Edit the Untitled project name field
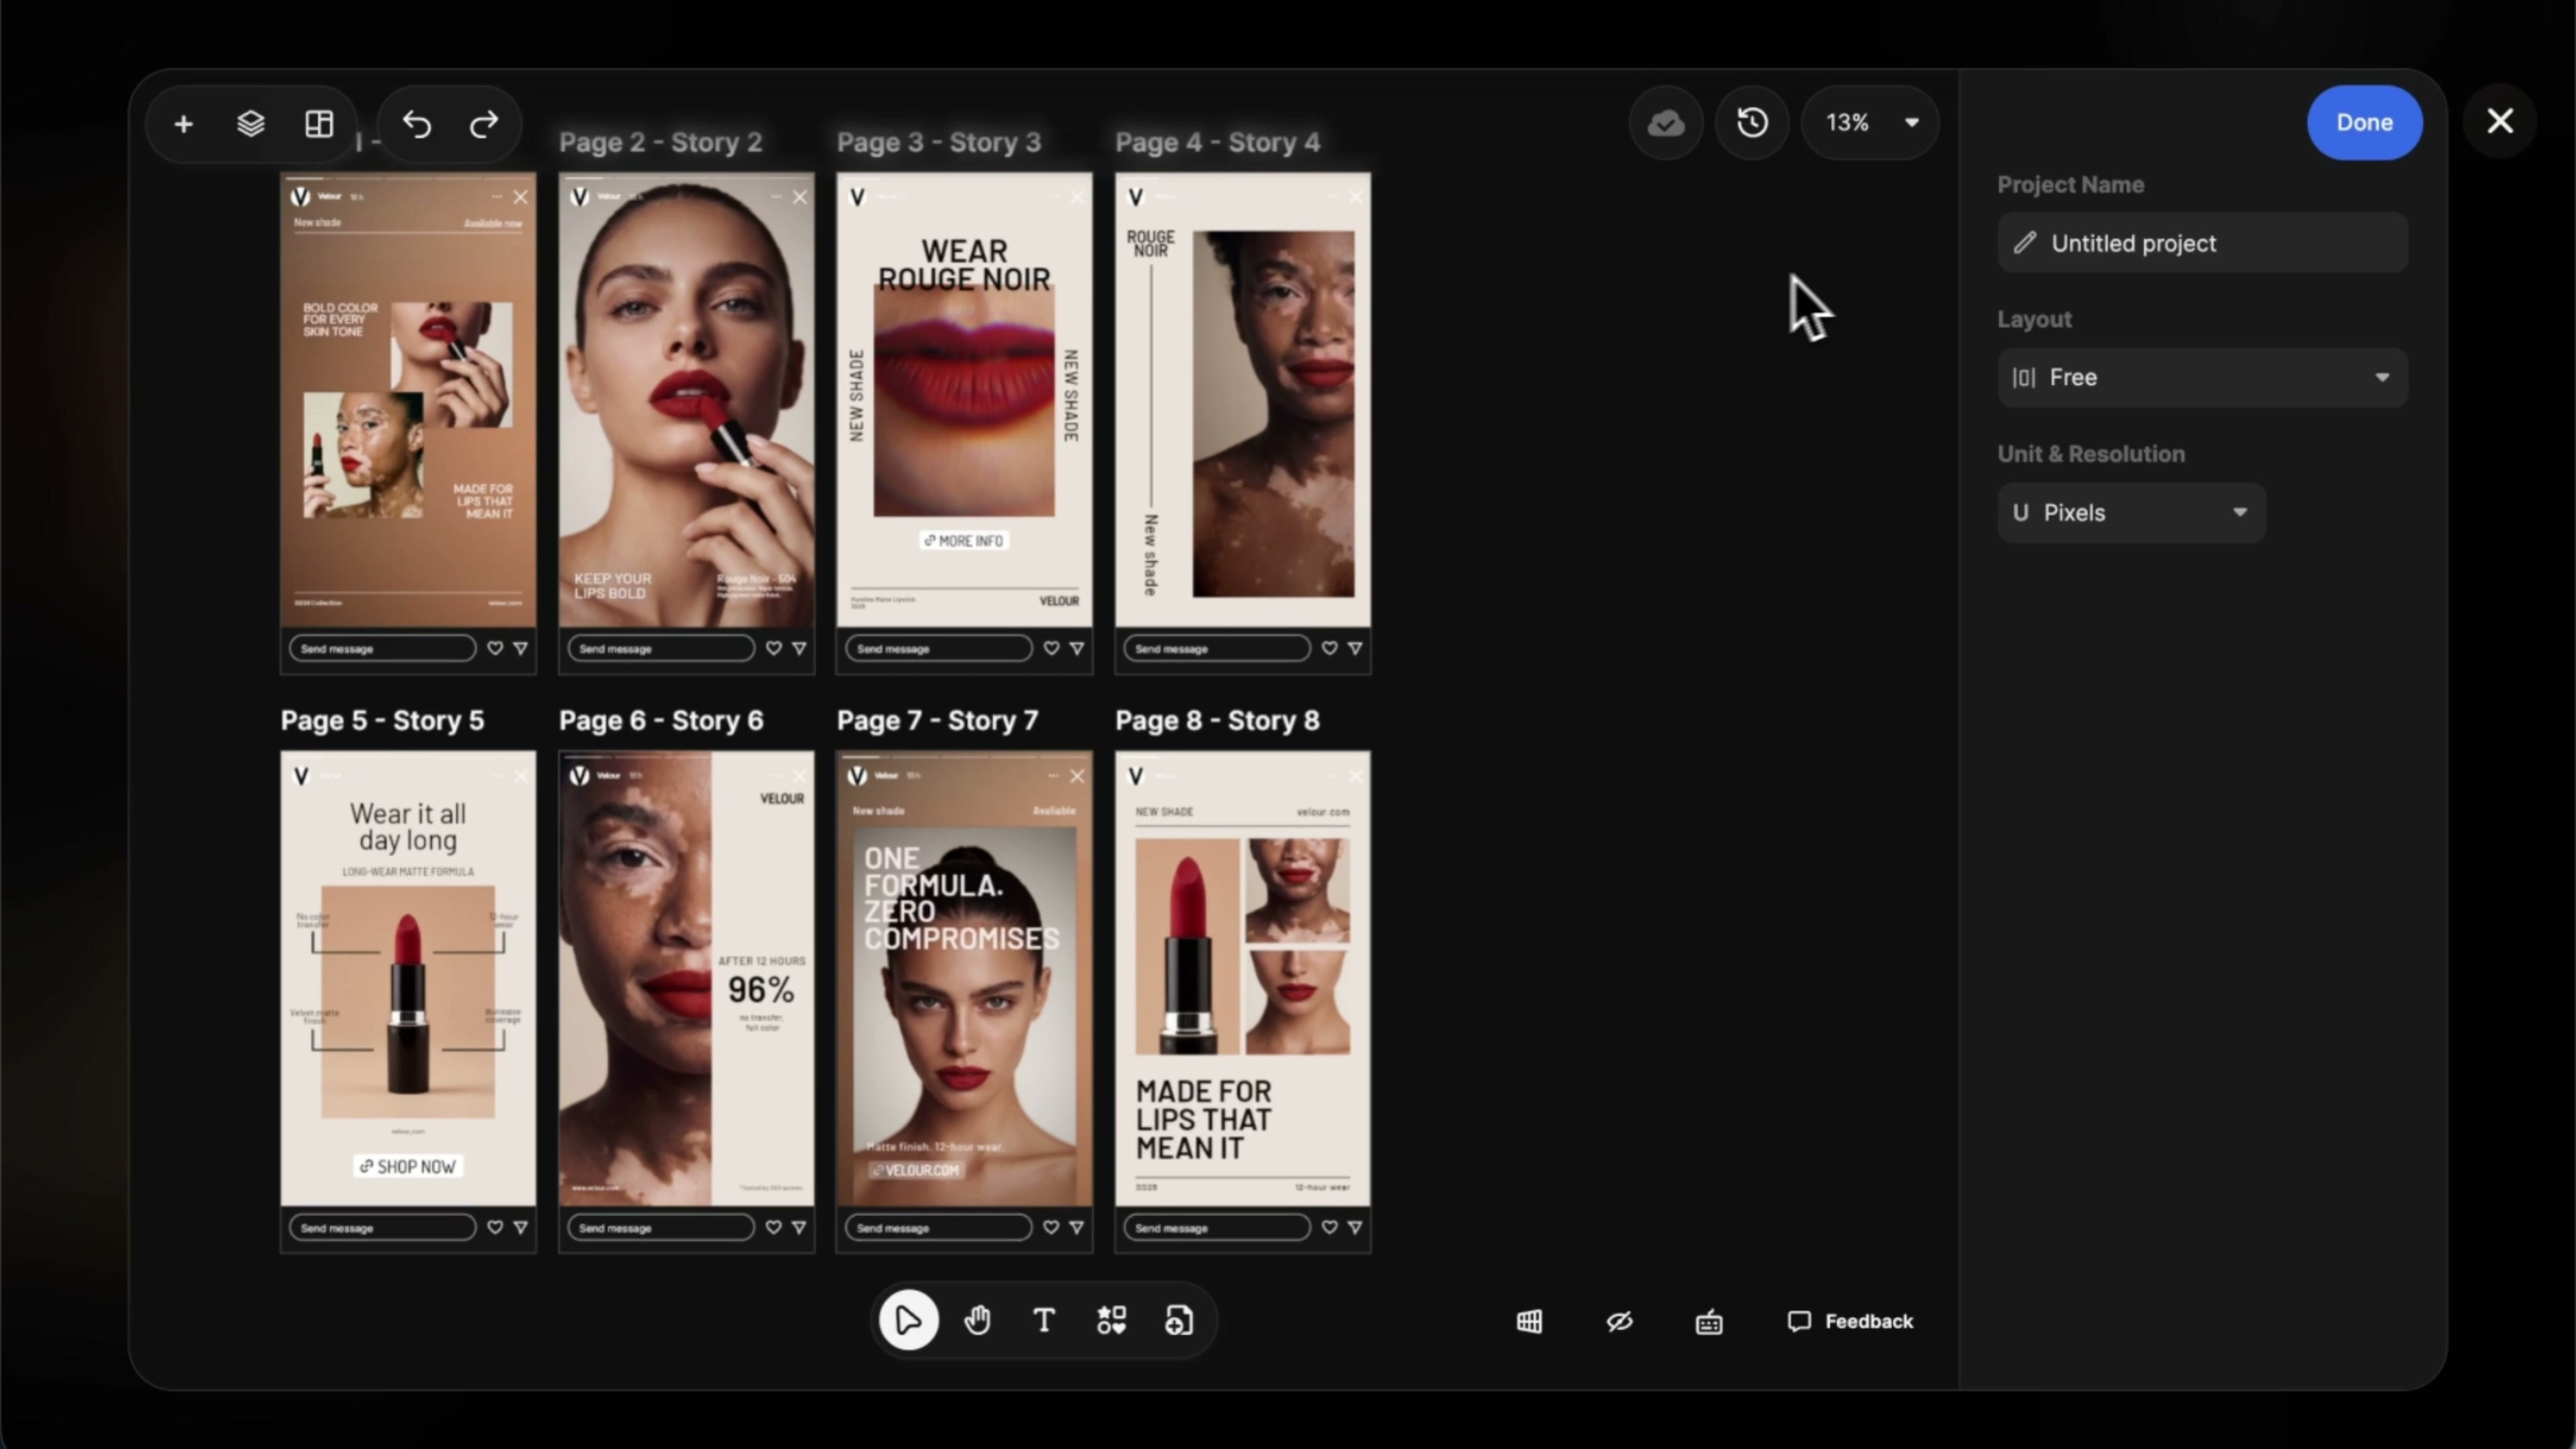 [2202, 243]
